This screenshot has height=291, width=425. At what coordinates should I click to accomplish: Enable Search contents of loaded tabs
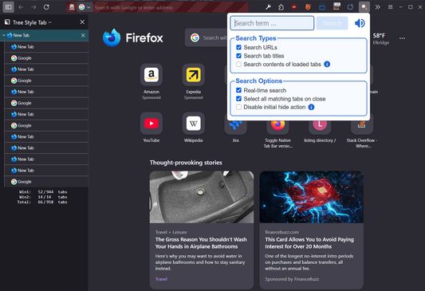(238, 65)
